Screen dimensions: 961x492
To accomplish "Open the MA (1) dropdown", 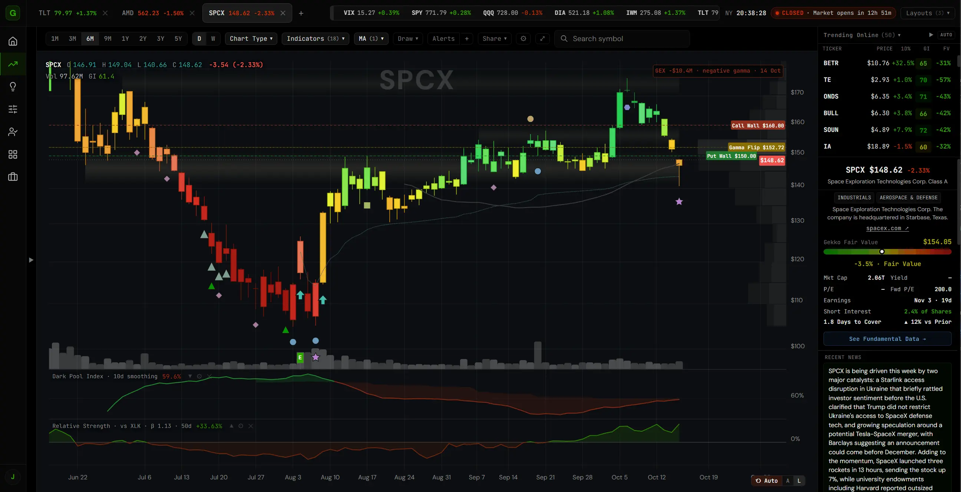I will [371, 39].
